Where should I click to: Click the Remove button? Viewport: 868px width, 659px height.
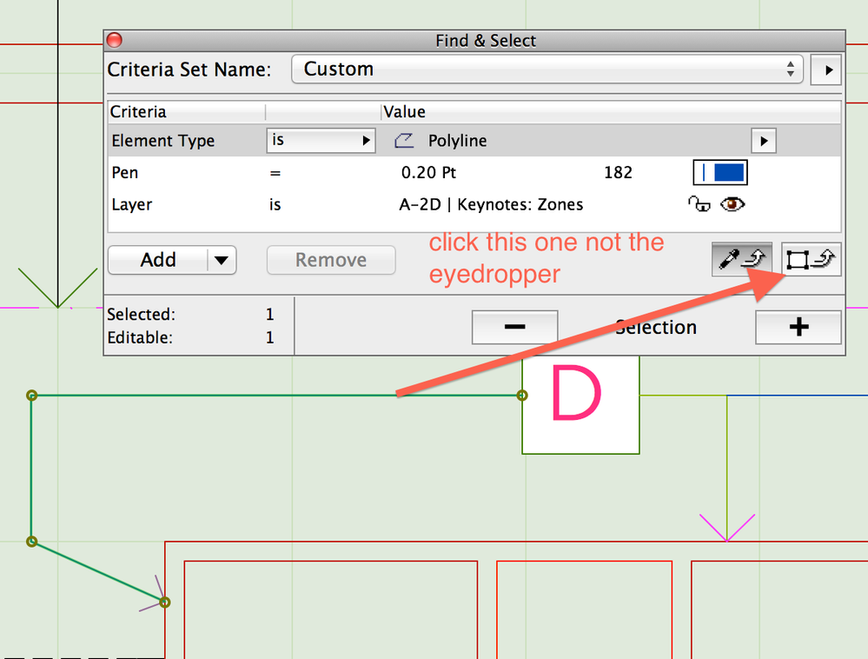tap(330, 259)
